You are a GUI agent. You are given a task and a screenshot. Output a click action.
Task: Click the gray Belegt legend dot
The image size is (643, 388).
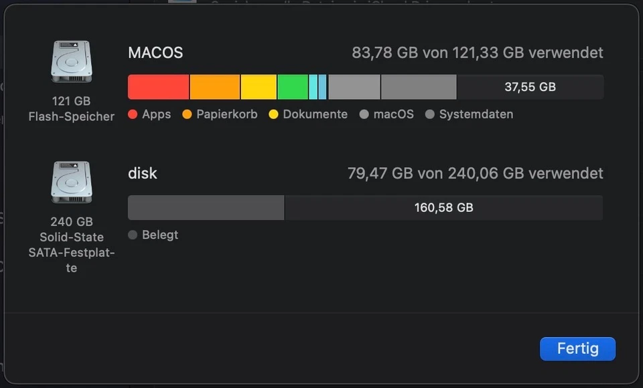(133, 235)
